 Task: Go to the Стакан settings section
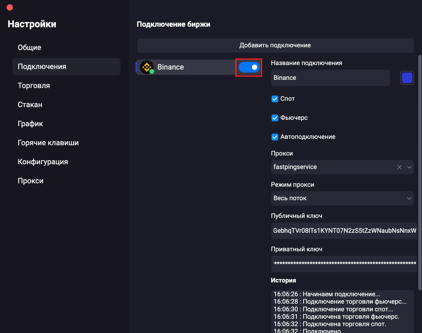(30, 105)
